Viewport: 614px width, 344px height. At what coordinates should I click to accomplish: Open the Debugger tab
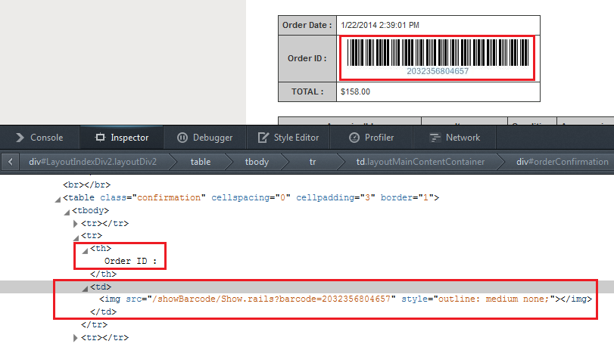tap(204, 138)
